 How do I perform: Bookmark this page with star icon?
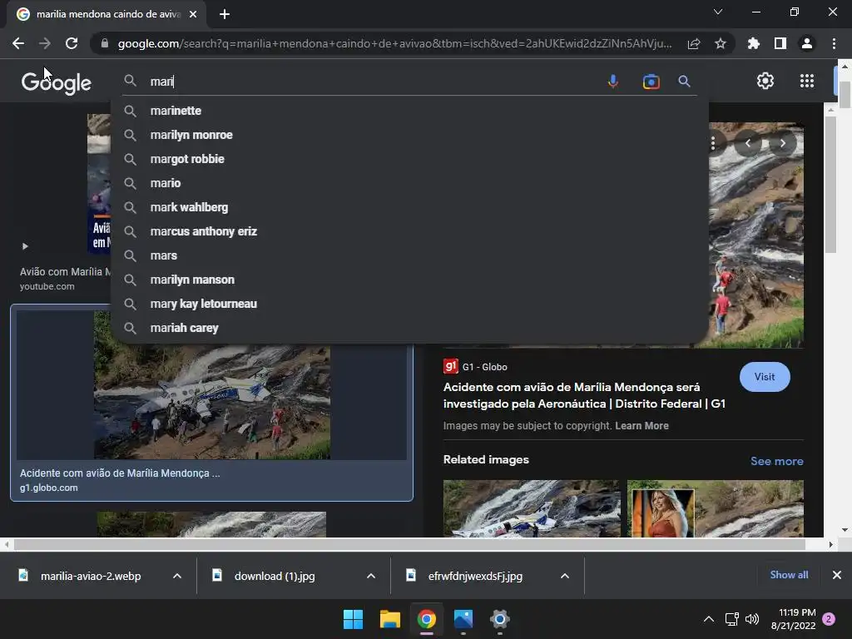(720, 43)
